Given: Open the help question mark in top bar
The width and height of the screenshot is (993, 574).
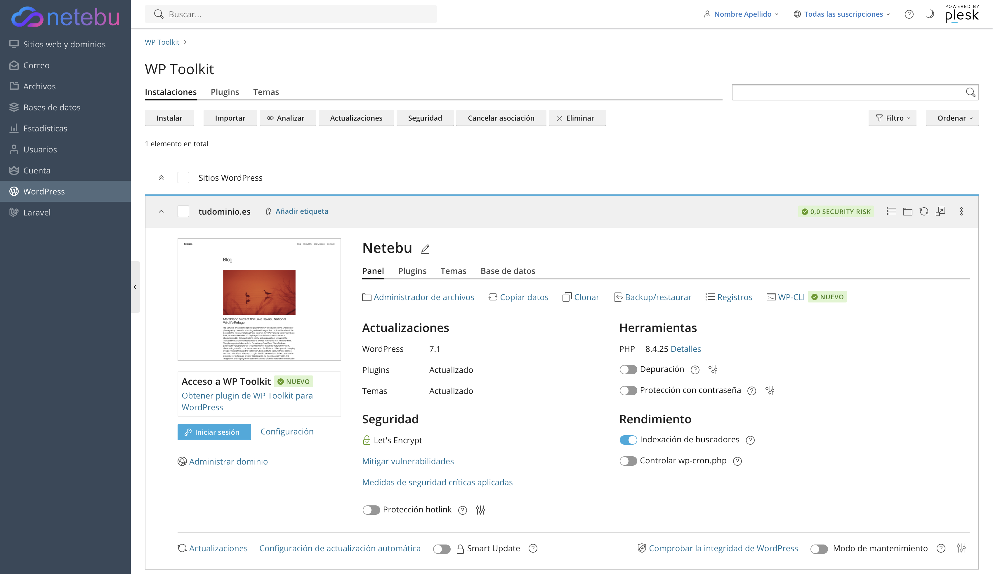Looking at the screenshot, I should [x=909, y=14].
